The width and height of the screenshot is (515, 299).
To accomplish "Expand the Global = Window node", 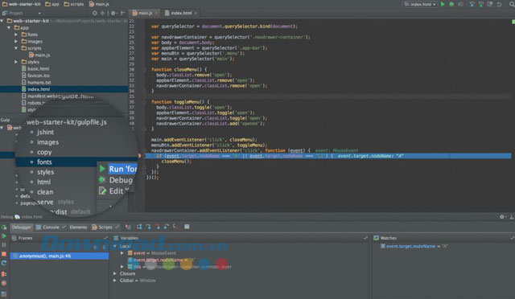I will [x=115, y=281].
